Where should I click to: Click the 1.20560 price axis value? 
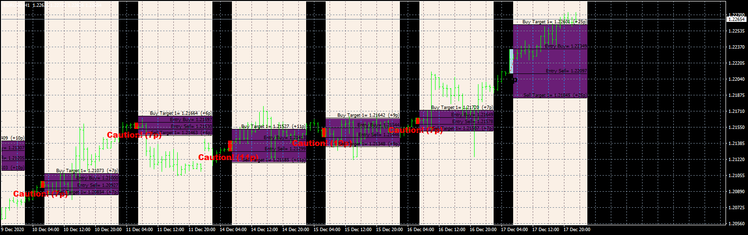click(736, 224)
